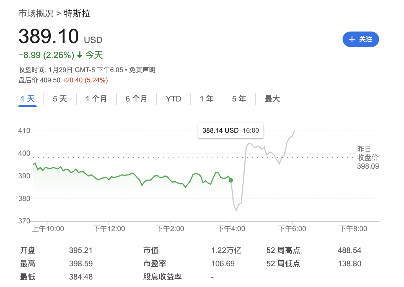The width and height of the screenshot is (404, 287).
Task: Click the 昨日收盘价 398.09 label
Action: coord(368,158)
